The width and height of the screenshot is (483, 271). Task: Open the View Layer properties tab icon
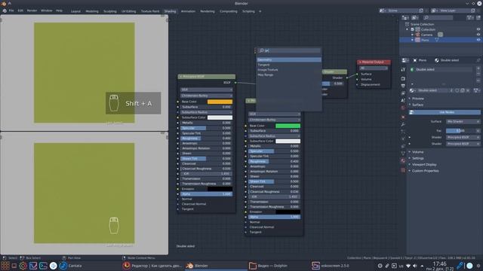point(403,93)
